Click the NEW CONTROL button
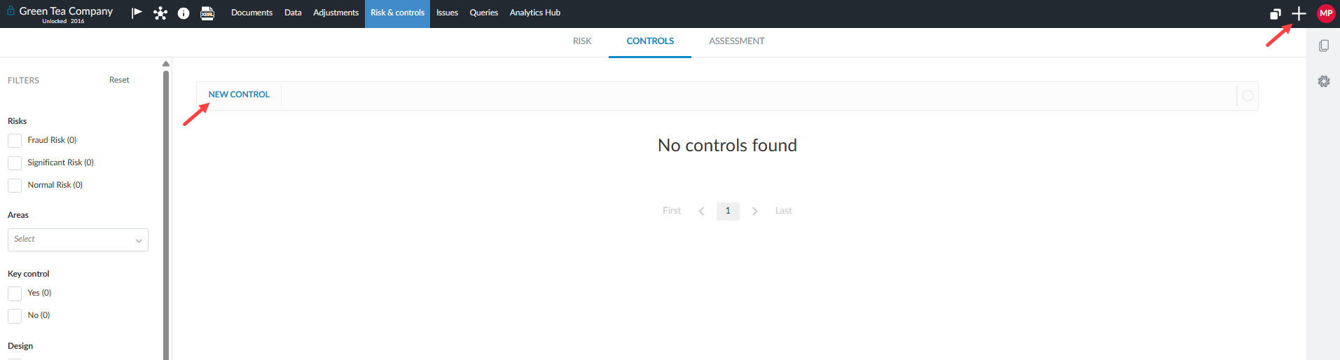The height and width of the screenshot is (360, 1340). [239, 95]
